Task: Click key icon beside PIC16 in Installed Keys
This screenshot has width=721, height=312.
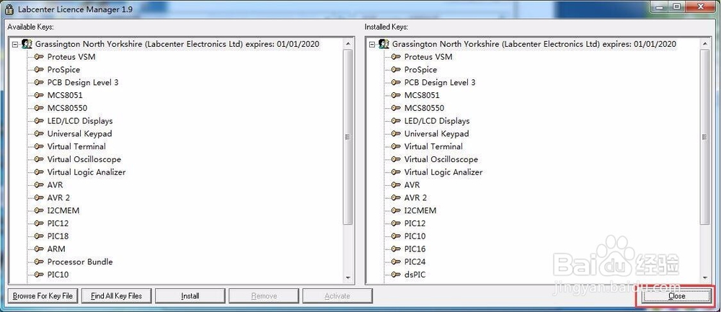Action: [x=396, y=249]
